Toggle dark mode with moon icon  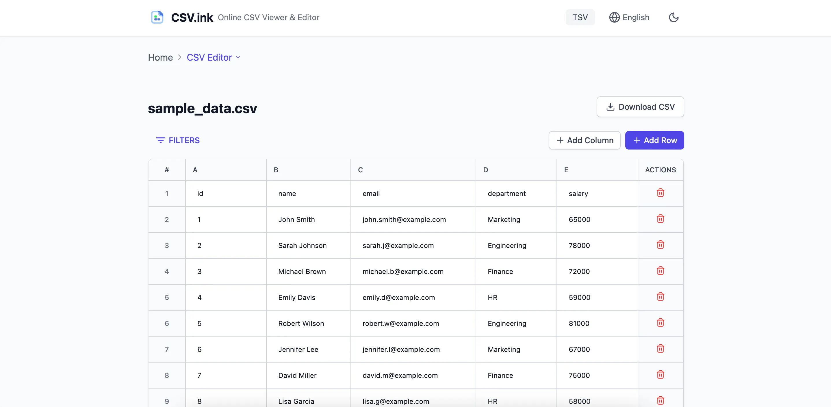point(674,17)
